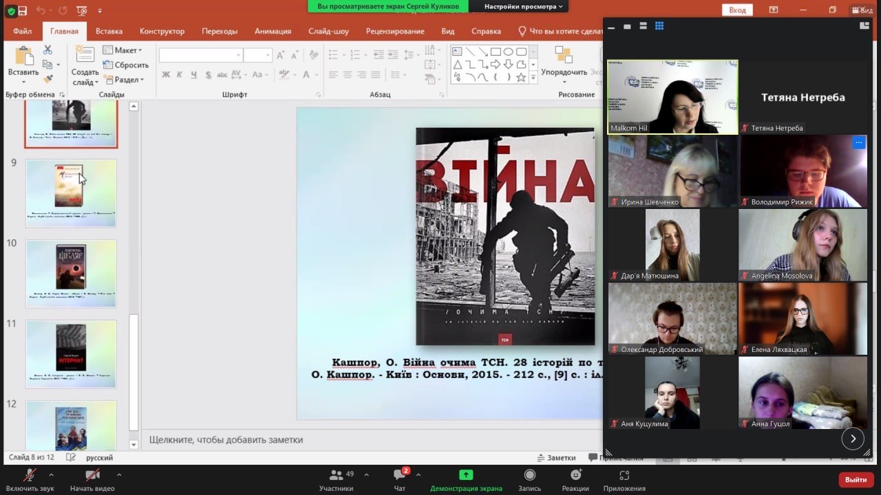The image size is (881, 495).
Task: Expand the Настройки просмотра dropdown
Action: pyautogui.click(x=523, y=6)
